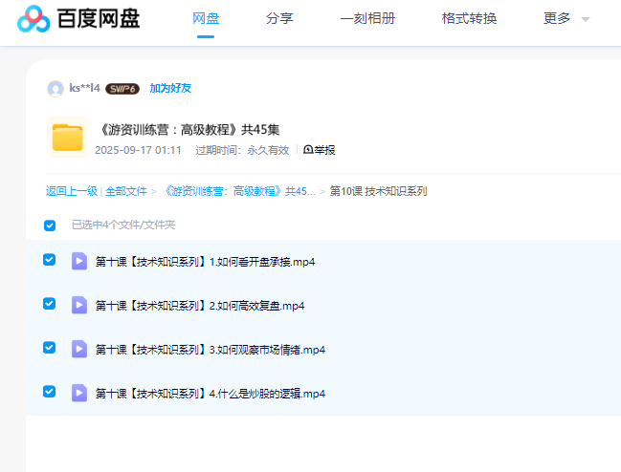621x472 pixels.
Task: Click video icon for 如何高效复盘.mp4
Action: click(x=79, y=305)
